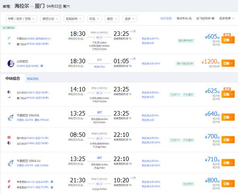Click the 福州航空 FU6629 airline icon
The image size is (238, 194).
[x=9, y=137]
